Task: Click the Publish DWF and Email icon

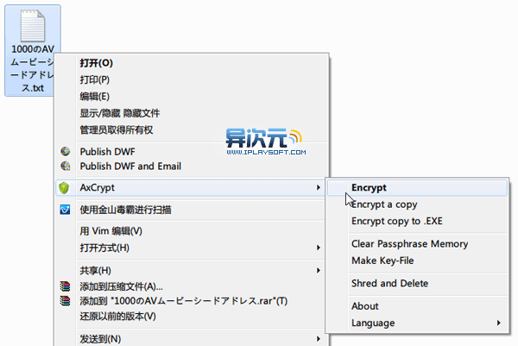Action: point(64,166)
